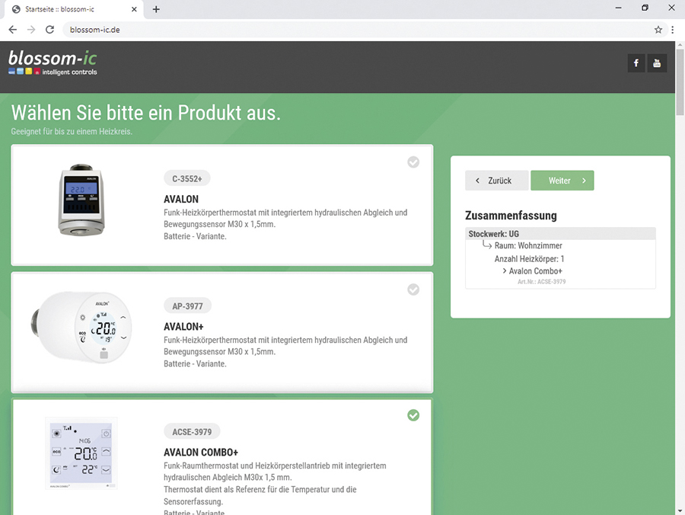Viewport: 685px width, 515px height.
Task: Click the ACSE-3979 article number badge
Action: pyautogui.click(x=192, y=432)
